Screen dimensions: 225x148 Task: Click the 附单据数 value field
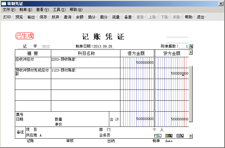point(183,46)
